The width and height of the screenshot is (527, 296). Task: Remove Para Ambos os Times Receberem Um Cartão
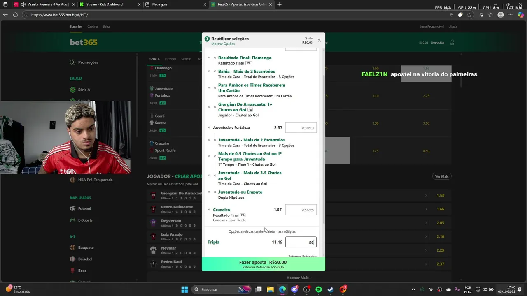pos(209,88)
